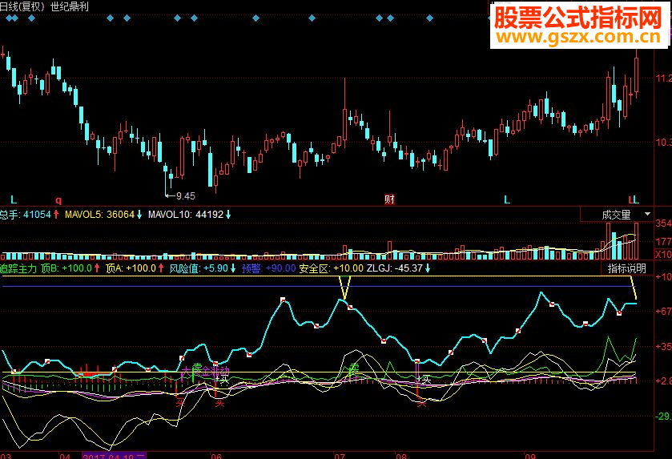672x459 pixels.
Task: Click the 安全区: +10.00 readout
Action: pos(332,268)
